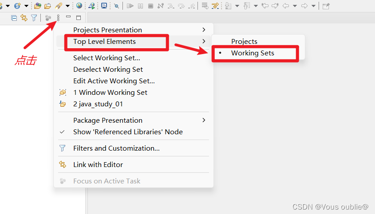Minimize the Package Explorer view
Image resolution: width=375 pixels, height=214 pixels.
tap(68, 17)
